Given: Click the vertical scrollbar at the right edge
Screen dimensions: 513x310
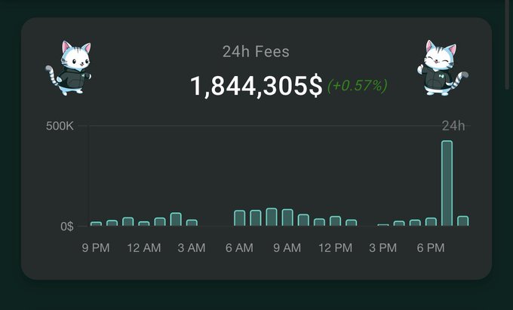Looking at the screenshot, I should point(508,44).
